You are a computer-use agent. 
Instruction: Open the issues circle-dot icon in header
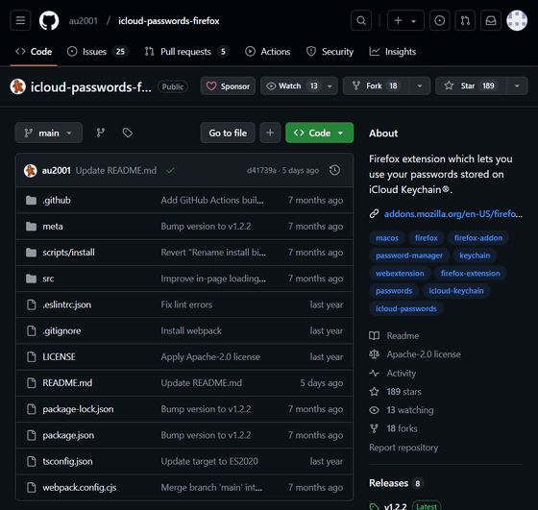(440, 20)
